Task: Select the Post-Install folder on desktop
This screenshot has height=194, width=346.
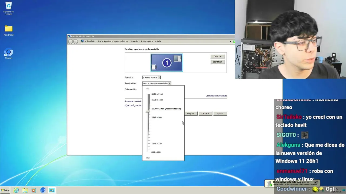Action: tap(8, 31)
